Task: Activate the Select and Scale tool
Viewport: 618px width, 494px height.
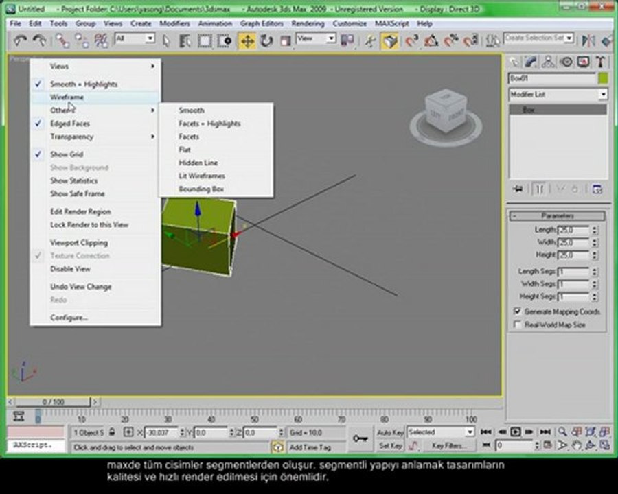Action: click(286, 40)
